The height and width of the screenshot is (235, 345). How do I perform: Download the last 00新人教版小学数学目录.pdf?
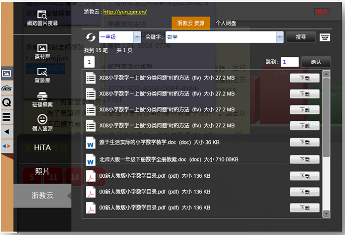(x=305, y=207)
